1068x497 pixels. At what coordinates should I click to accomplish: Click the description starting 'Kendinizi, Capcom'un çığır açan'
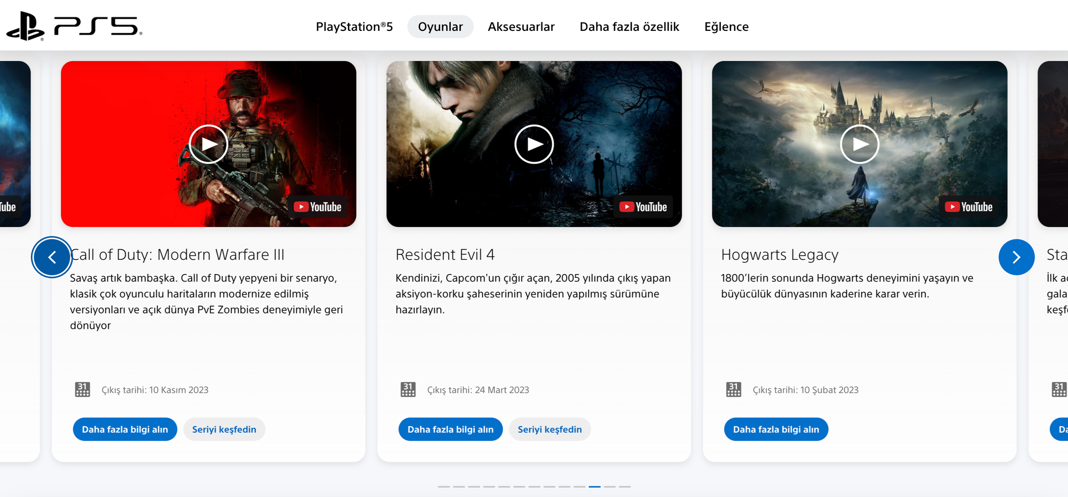point(533,294)
